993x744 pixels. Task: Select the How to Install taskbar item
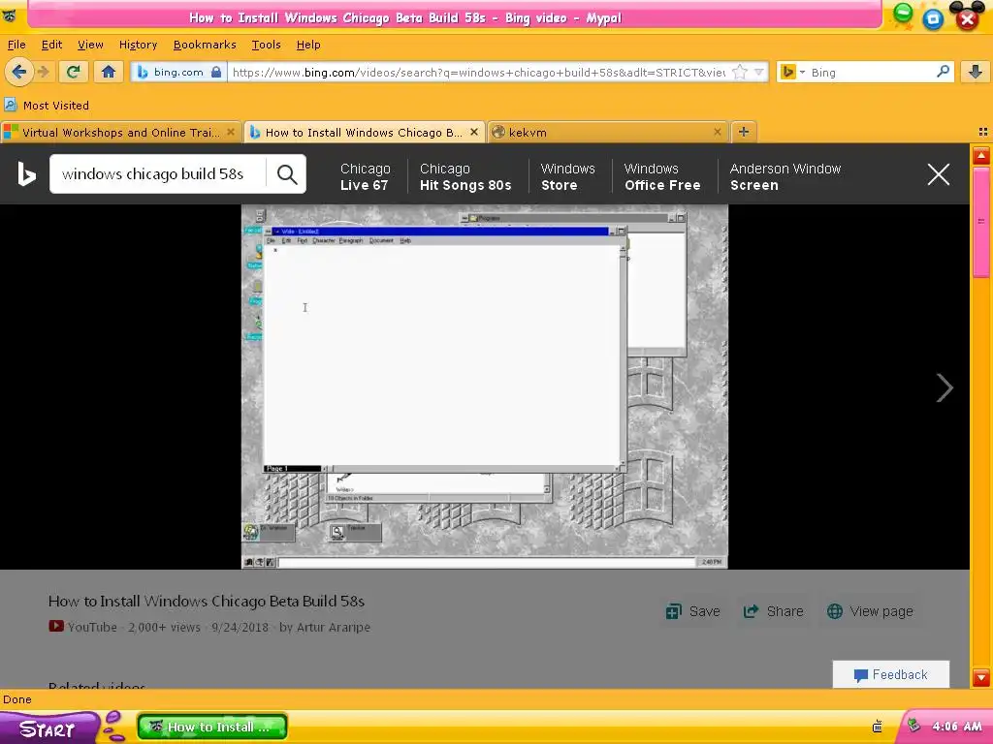coord(212,727)
